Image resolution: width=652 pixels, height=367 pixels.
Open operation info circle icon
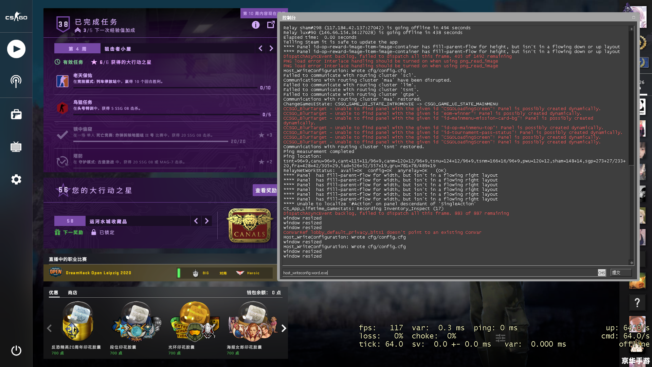256,25
